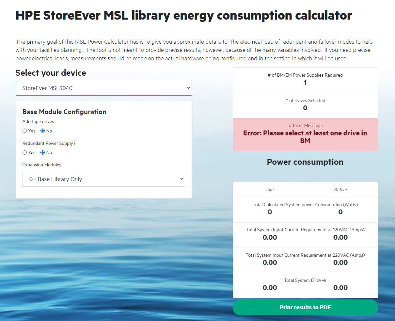Click the 'Expansion Modules' label
The width and height of the screenshot is (395, 321).
point(42,165)
